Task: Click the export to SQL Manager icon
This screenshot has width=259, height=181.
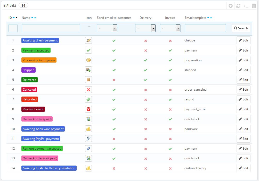Action: point(254,6)
